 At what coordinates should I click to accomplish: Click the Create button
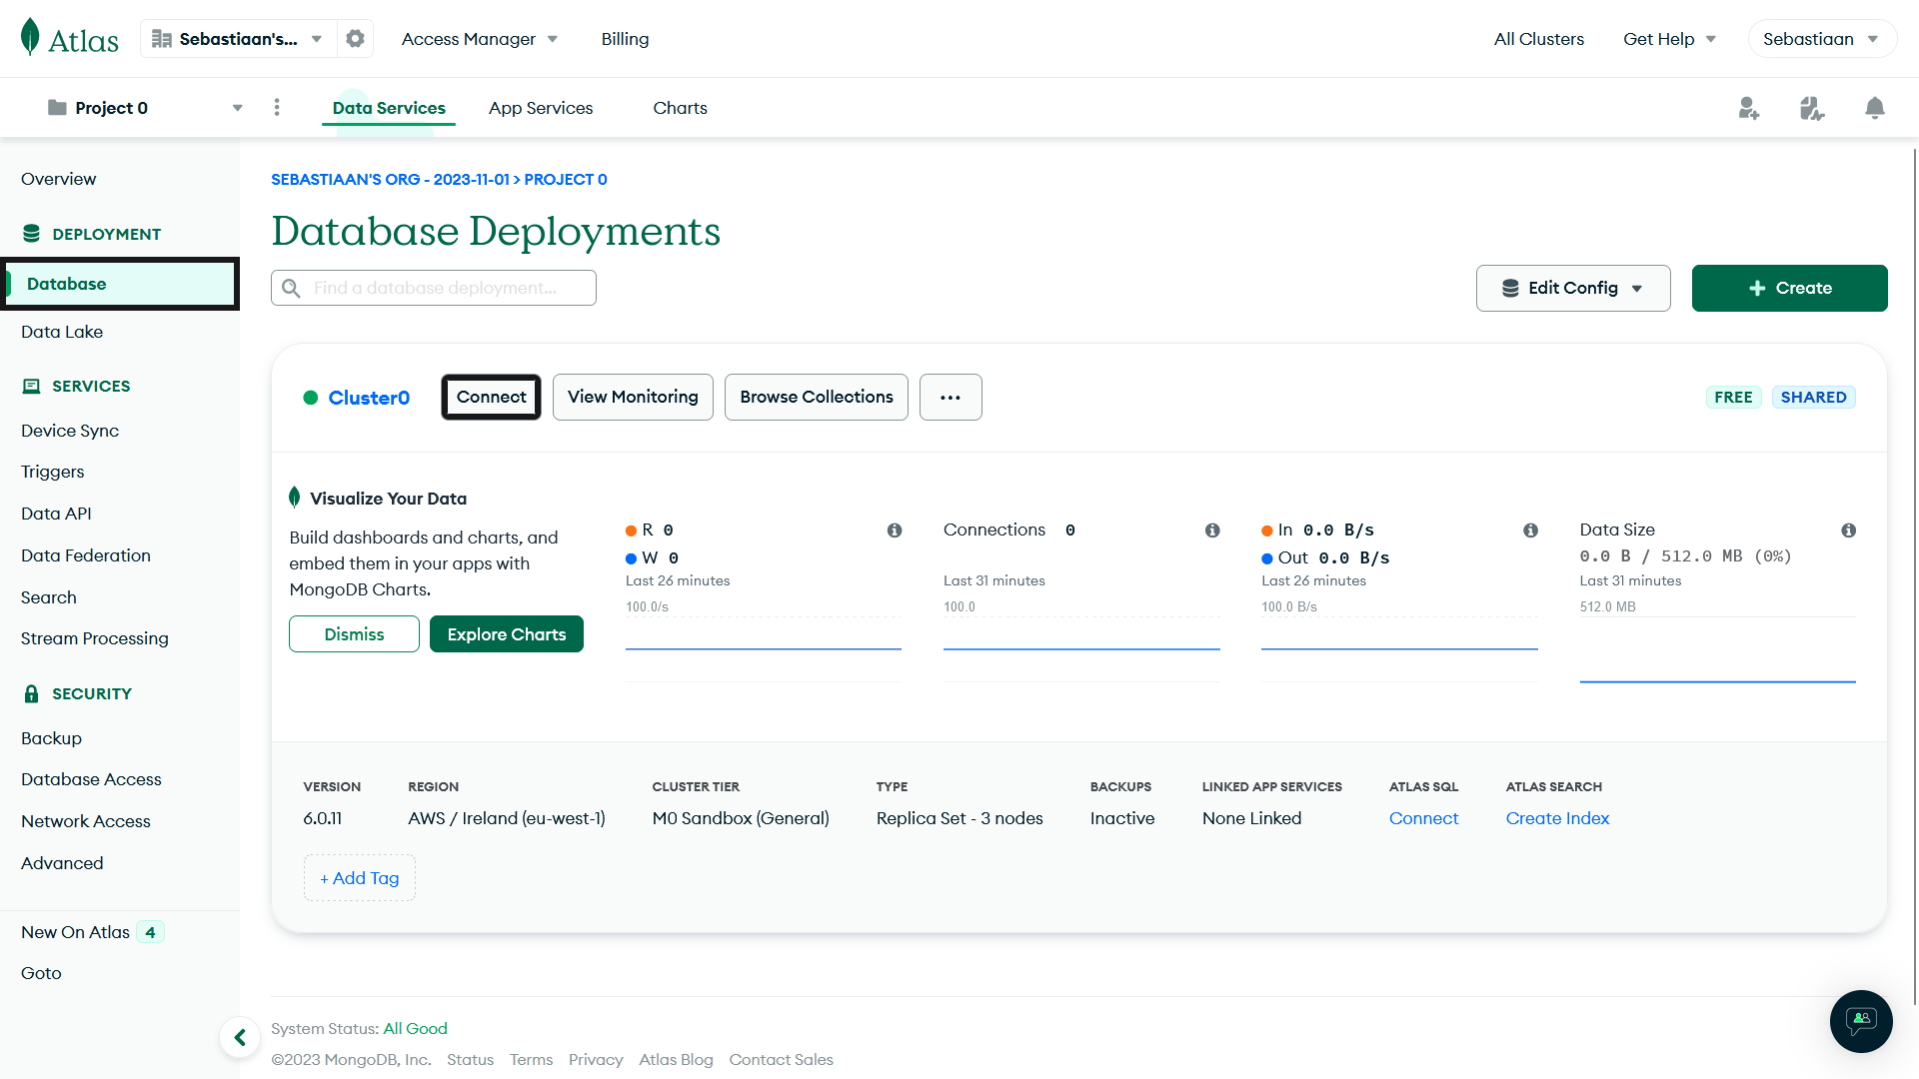(x=1789, y=288)
